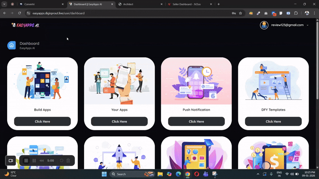
Task: Go back to the previous page
Action: 5,13
